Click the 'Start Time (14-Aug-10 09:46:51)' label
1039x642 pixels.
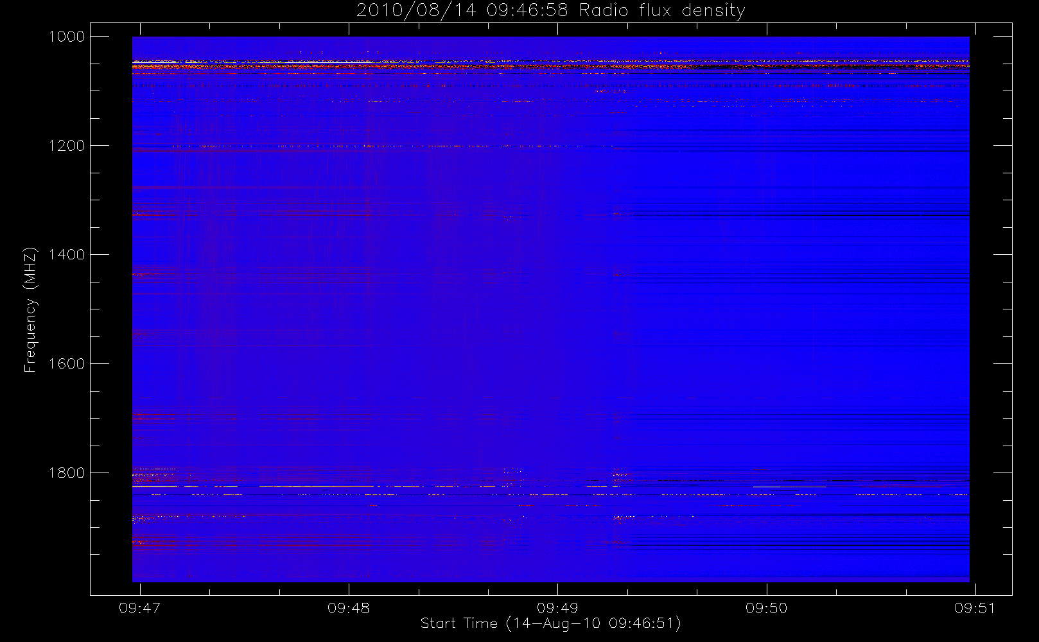click(550, 623)
